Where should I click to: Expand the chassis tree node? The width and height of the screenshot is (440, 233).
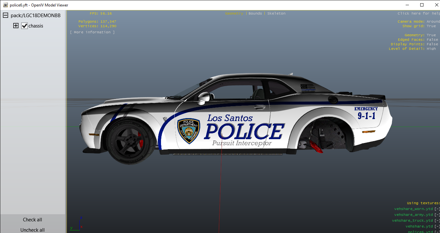(16, 26)
